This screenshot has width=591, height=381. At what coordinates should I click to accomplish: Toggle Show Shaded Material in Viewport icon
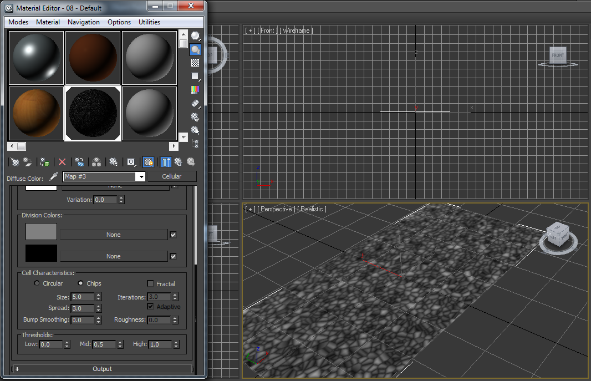click(148, 161)
